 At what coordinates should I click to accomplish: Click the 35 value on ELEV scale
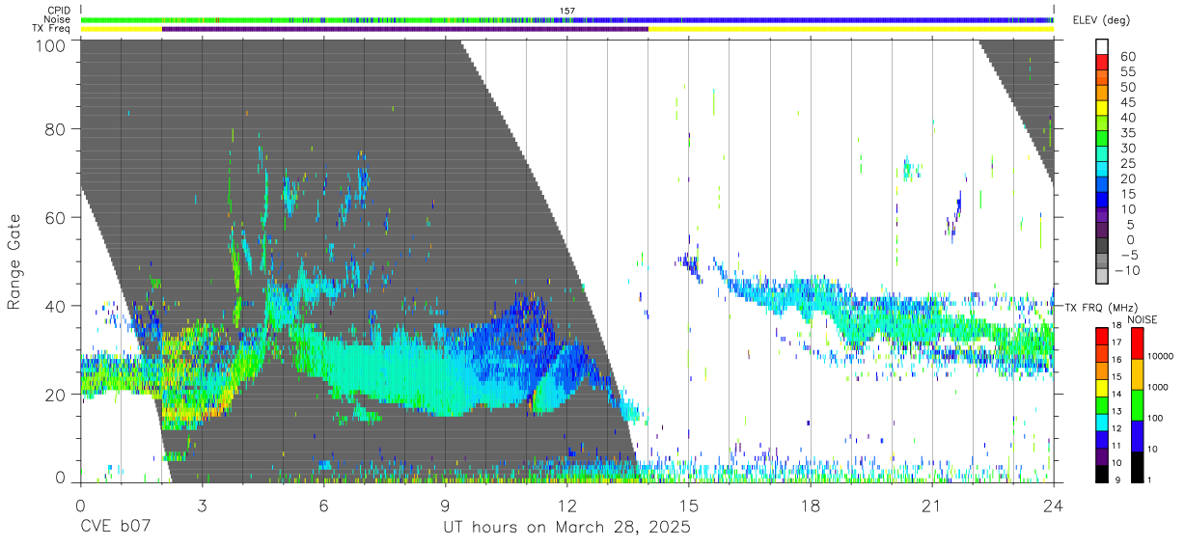(x=1126, y=132)
